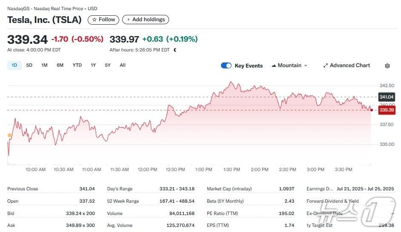This screenshot has height=232, width=401.
Task: Click the star icon on Follow
Action: coord(95,20)
